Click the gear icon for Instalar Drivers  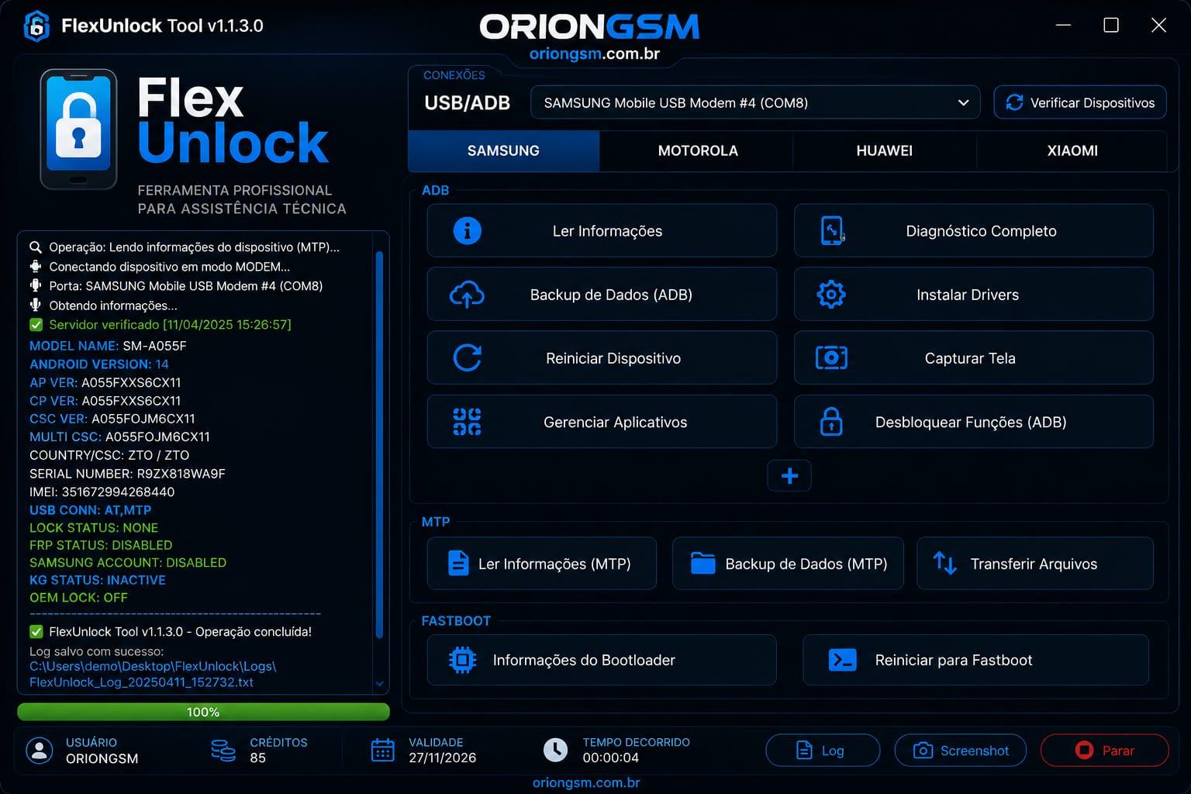(x=831, y=295)
